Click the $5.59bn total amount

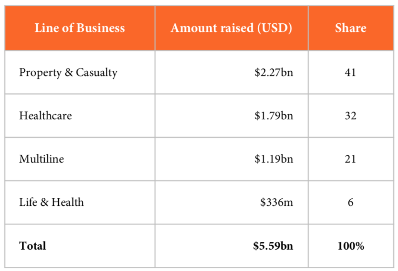coord(273,246)
